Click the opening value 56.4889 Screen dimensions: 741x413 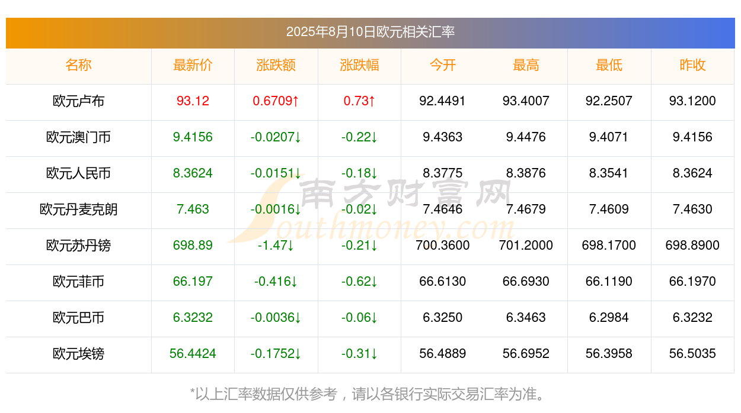(443, 354)
